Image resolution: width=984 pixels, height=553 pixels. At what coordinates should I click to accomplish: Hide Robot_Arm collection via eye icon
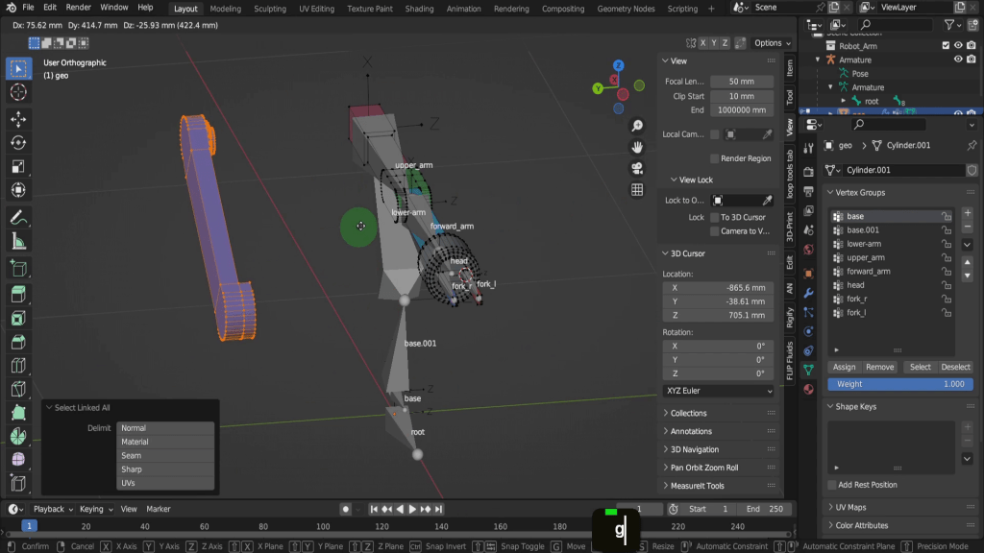point(958,45)
